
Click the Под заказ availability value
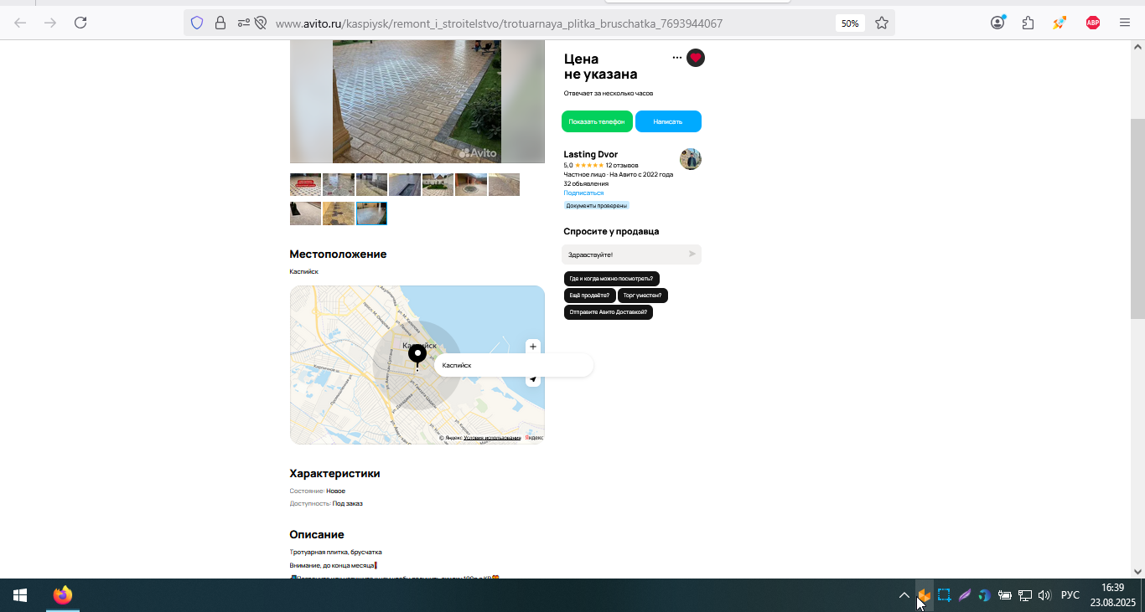(x=348, y=503)
